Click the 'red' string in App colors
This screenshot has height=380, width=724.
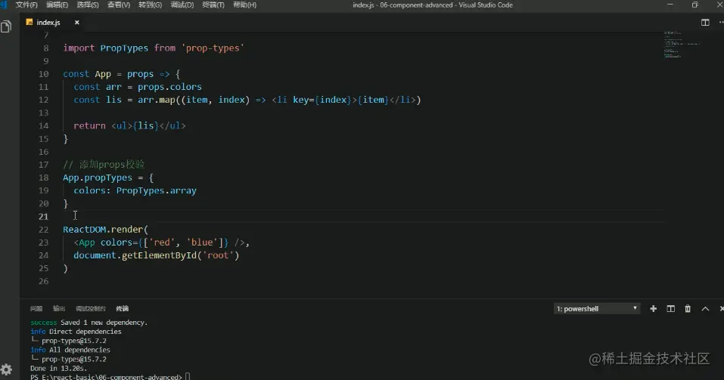point(162,242)
